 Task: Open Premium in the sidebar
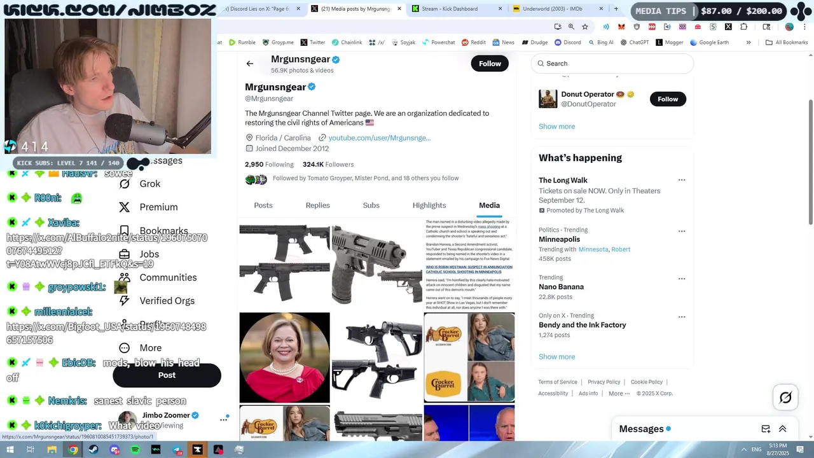tap(148, 207)
